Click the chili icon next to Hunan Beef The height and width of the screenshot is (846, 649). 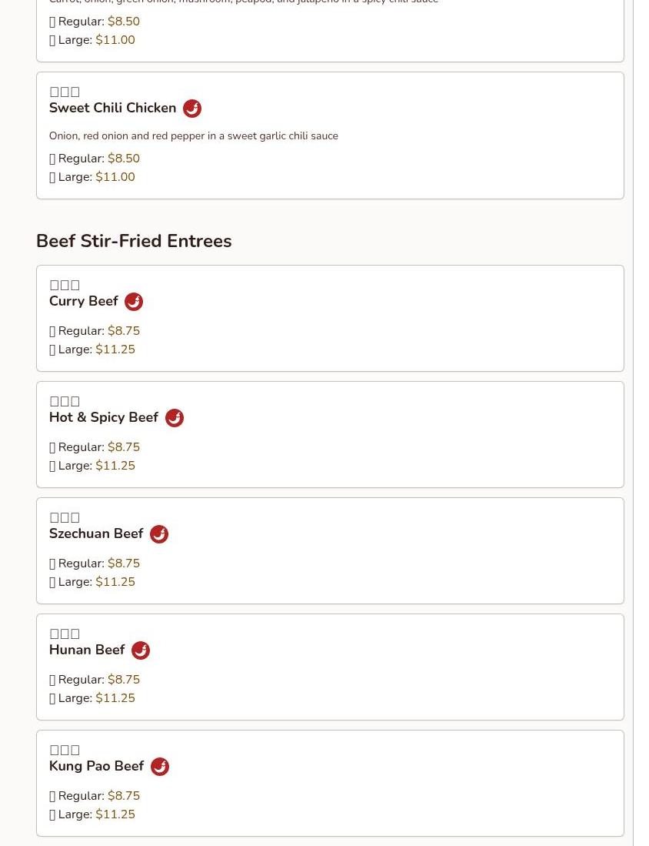point(141,650)
